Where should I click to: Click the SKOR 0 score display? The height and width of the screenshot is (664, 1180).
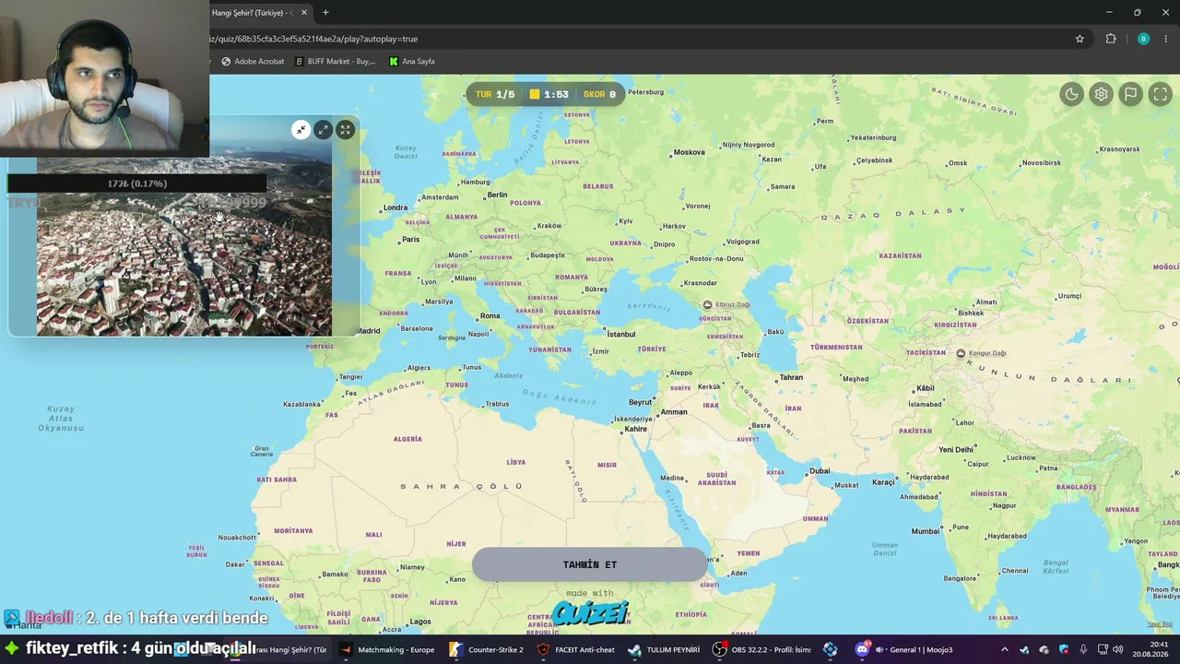(x=599, y=94)
